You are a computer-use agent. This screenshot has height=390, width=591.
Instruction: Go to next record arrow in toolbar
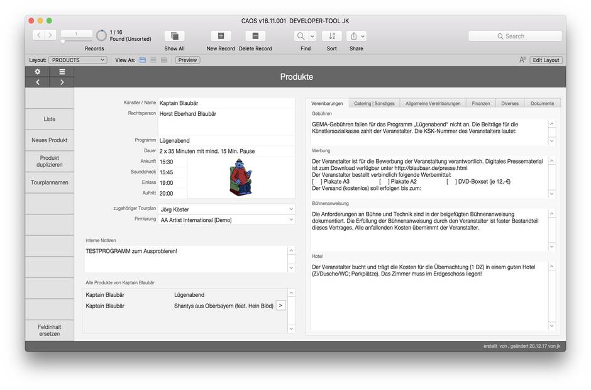(x=50, y=35)
